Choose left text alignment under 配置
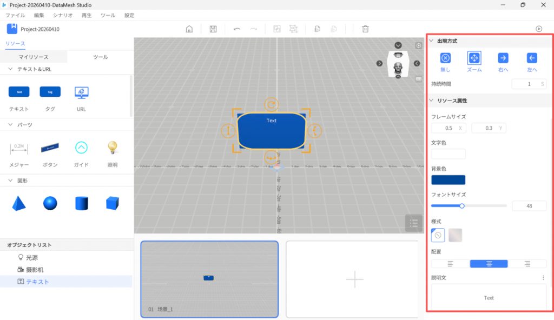 pyautogui.click(x=450, y=264)
